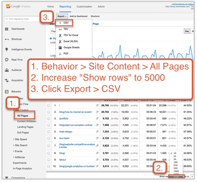Open Content Drilldown report
The width and height of the screenshot is (197, 182).
(27, 121)
